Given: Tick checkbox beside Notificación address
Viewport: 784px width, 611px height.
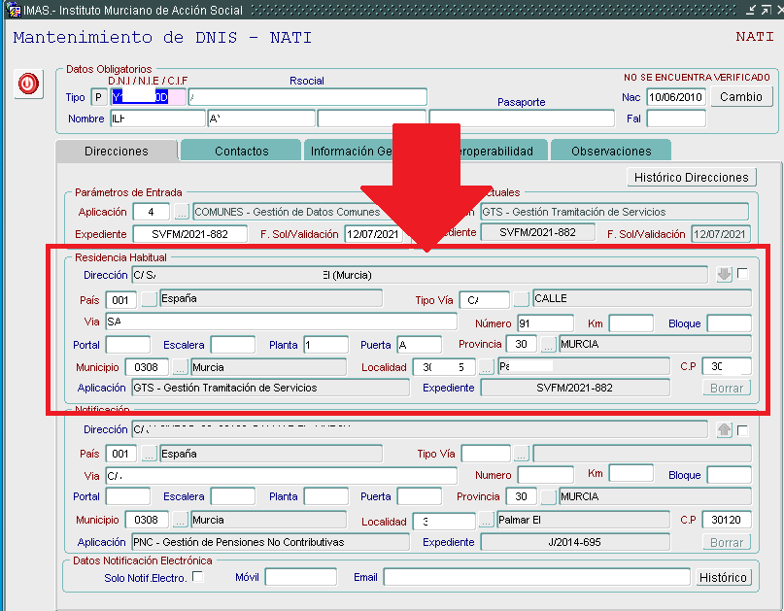Looking at the screenshot, I should tap(743, 429).
